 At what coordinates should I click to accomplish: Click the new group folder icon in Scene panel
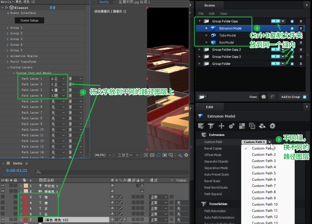coord(202,97)
